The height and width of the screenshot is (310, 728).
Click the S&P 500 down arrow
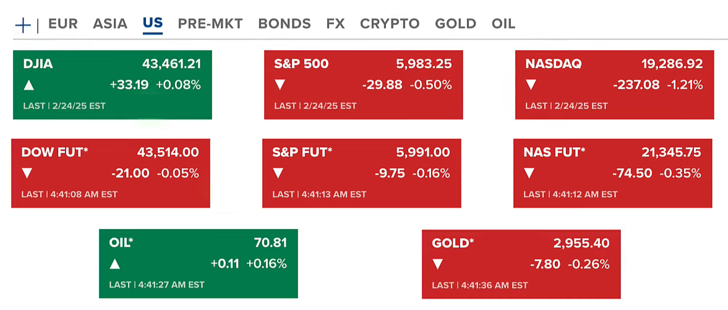[x=280, y=85]
